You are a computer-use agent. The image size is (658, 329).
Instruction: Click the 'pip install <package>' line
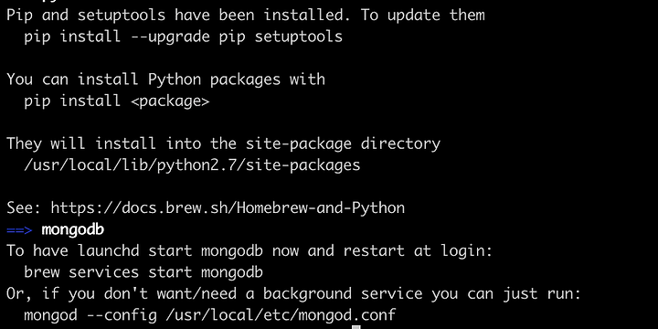pyautogui.click(x=117, y=101)
